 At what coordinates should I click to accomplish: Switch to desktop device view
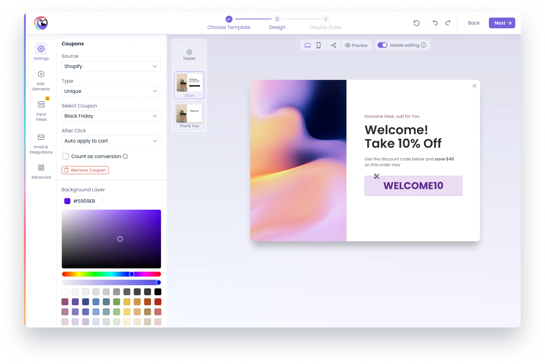308,45
